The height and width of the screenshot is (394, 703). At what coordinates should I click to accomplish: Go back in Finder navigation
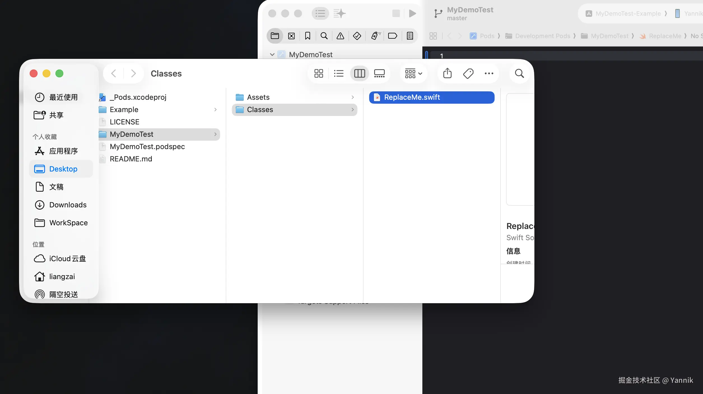113,73
